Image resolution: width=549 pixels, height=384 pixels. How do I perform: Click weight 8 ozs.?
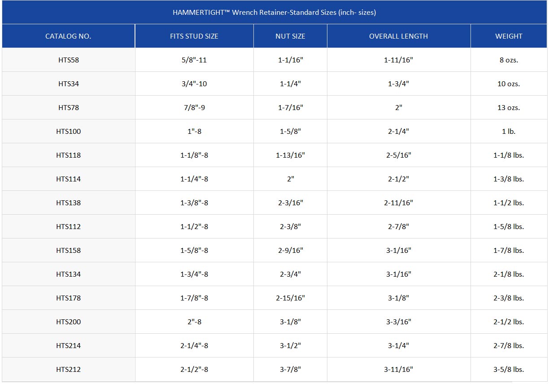[x=509, y=60]
